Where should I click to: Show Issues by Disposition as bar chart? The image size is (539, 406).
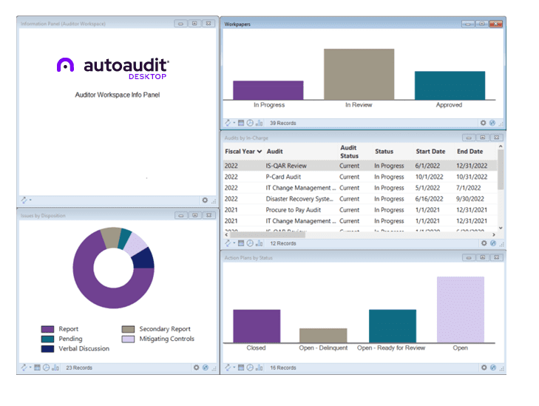(55, 368)
